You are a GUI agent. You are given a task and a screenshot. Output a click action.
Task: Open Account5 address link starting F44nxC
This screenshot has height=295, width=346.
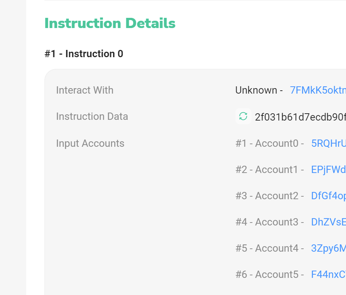point(328,275)
